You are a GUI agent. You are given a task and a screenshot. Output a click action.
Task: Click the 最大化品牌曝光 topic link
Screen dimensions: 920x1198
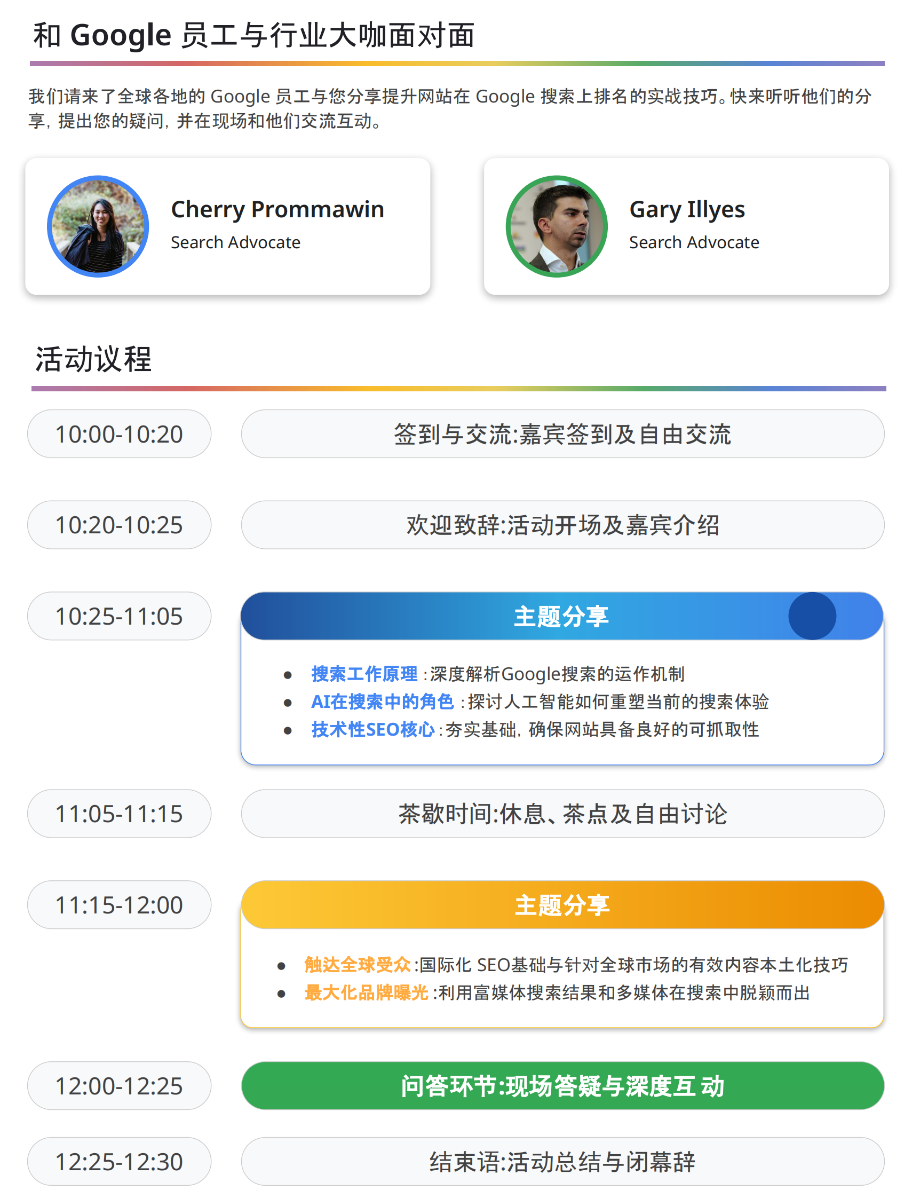point(367,992)
